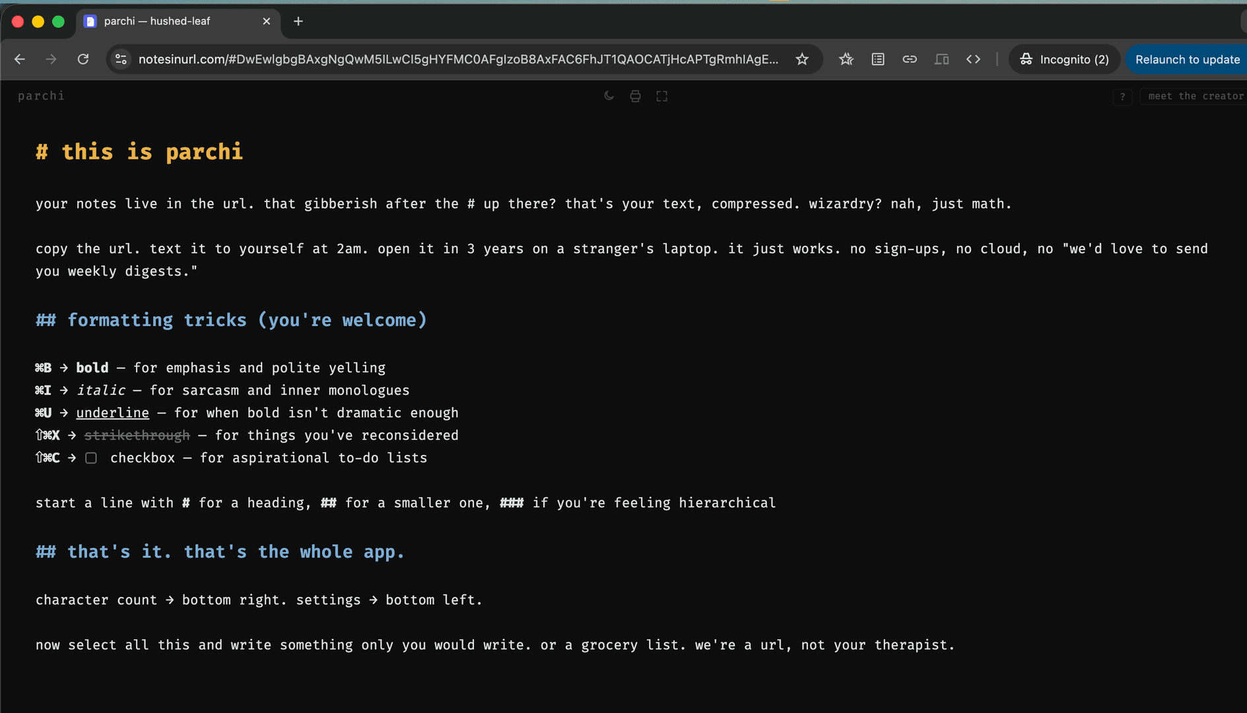Click the meet the creator button
The image size is (1247, 713).
[1194, 96]
